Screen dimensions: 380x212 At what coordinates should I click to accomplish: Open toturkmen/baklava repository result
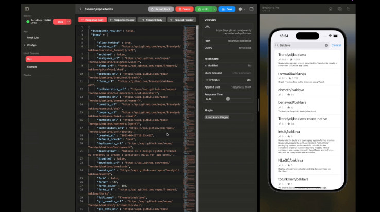pyautogui.click(x=307, y=183)
